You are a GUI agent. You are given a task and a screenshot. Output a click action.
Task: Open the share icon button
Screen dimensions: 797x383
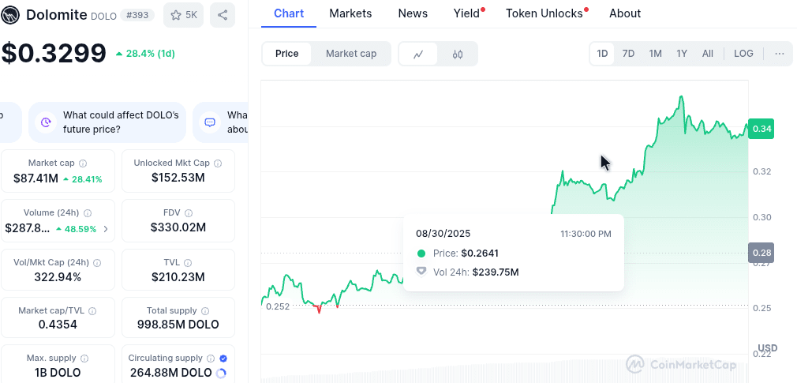click(222, 15)
